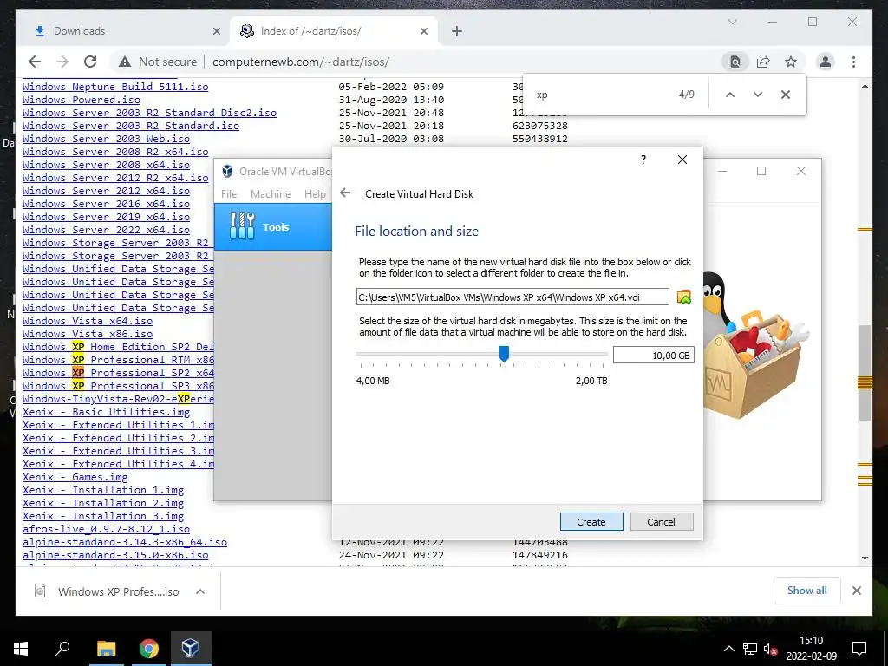This screenshot has height=666, width=888.
Task: Open the Chrome three-dot menu
Action: pos(853,62)
